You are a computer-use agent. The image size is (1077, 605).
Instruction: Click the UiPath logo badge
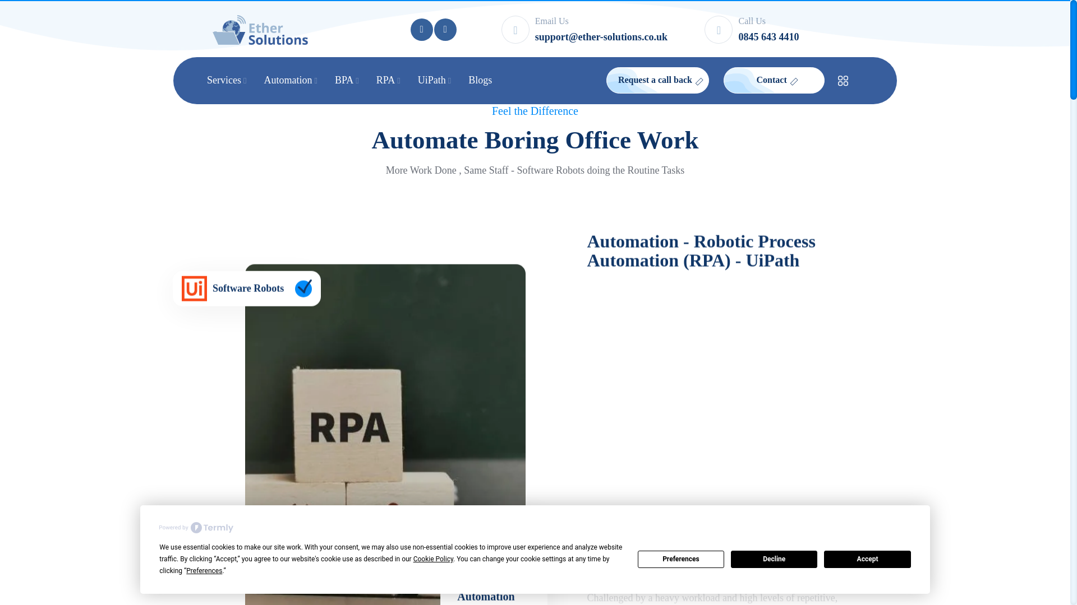[194, 288]
